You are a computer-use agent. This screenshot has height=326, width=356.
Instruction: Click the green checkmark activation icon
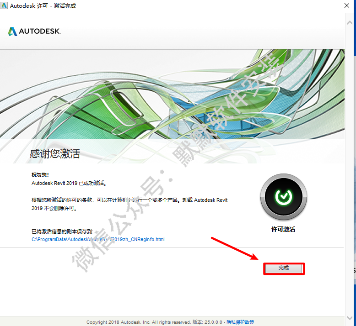click(284, 197)
